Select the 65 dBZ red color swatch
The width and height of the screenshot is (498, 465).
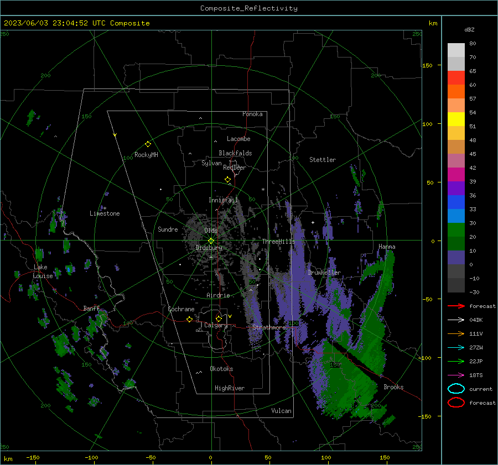[456, 77]
